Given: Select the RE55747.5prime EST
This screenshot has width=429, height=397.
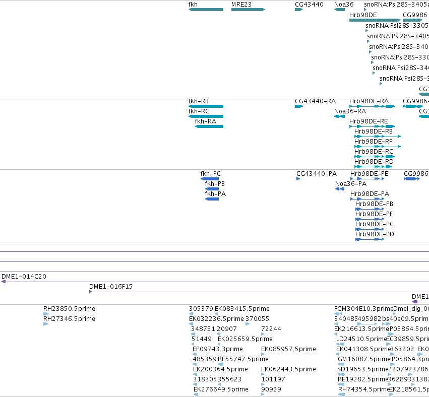Looking at the screenshot, I should 220,364.
